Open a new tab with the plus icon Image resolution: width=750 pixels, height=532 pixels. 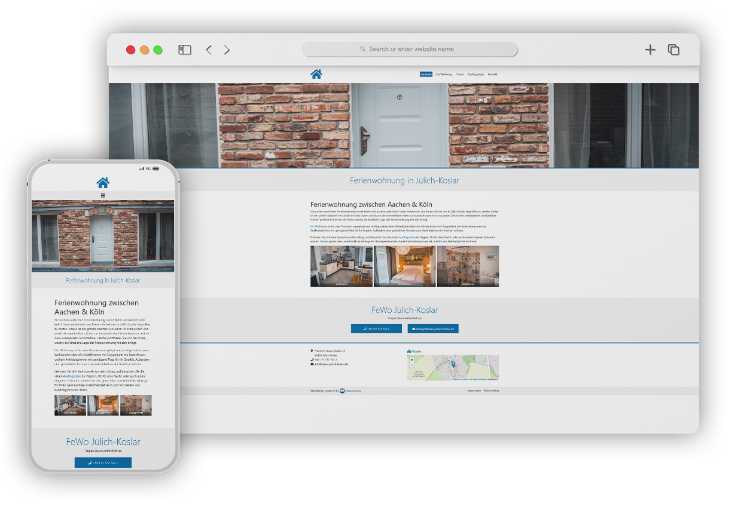tap(650, 50)
